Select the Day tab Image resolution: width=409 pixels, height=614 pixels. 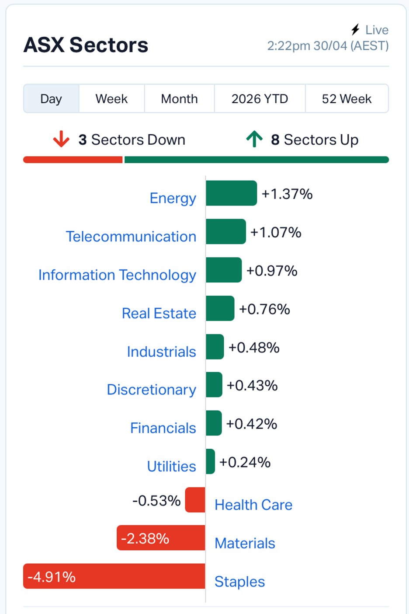point(51,99)
